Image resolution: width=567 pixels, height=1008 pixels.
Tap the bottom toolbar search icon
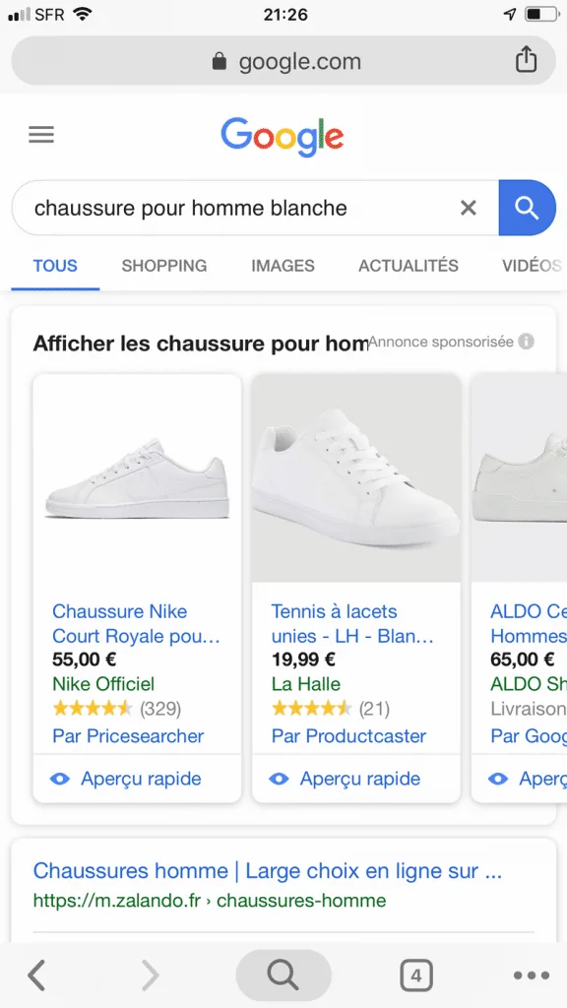coord(283,976)
